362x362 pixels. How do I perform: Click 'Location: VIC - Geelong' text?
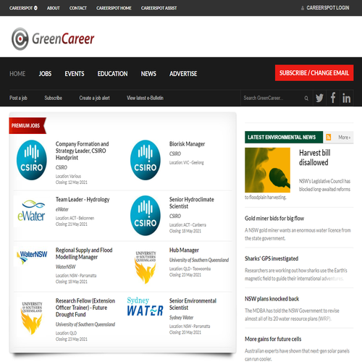(187, 163)
